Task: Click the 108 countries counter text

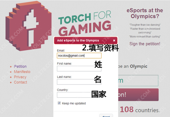Action: pyautogui.click(x=140, y=110)
